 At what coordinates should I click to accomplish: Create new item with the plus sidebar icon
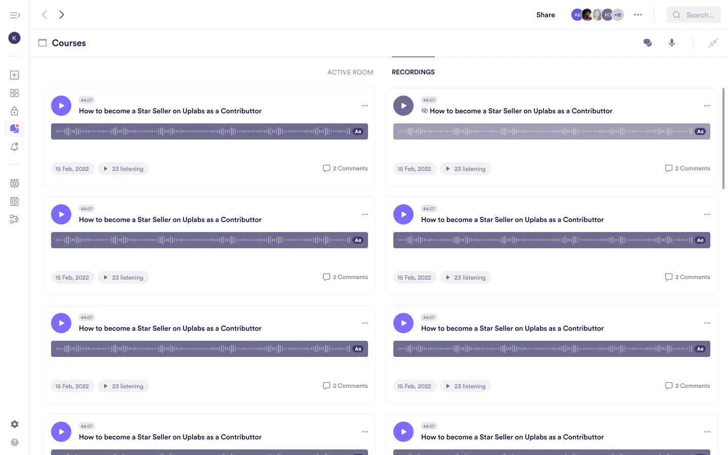pyautogui.click(x=14, y=75)
